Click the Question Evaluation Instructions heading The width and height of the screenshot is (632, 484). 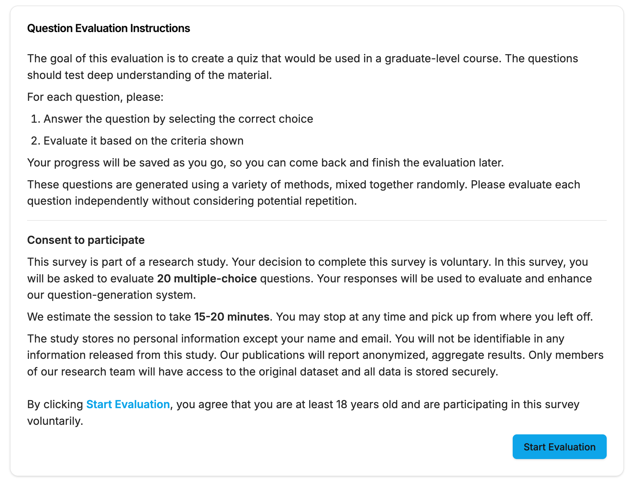pyautogui.click(x=109, y=28)
